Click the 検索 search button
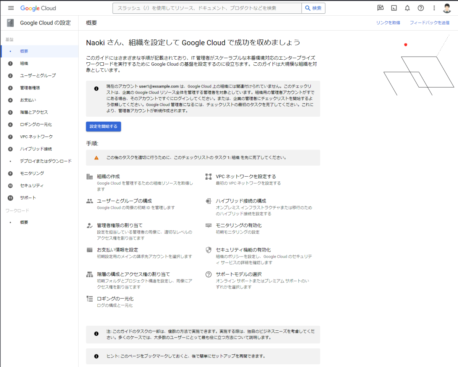This screenshot has width=458, height=367. point(313,8)
